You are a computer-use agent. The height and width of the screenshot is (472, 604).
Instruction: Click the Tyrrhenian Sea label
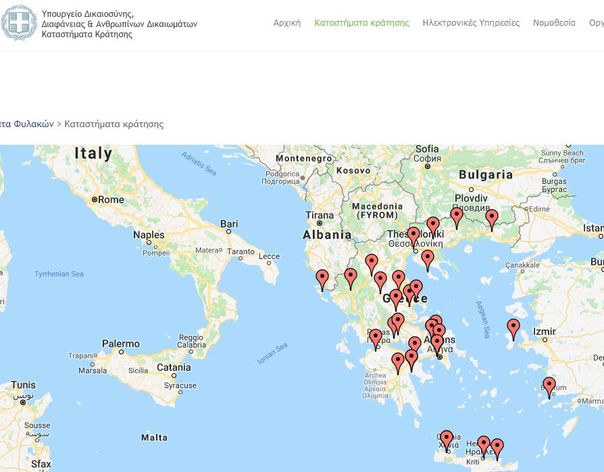coord(59,274)
